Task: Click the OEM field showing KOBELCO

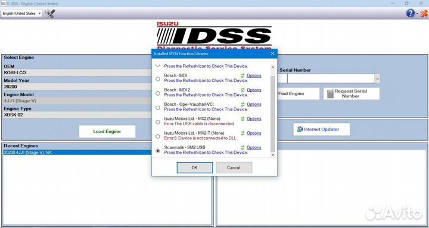Action: pyautogui.click(x=77, y=73)
